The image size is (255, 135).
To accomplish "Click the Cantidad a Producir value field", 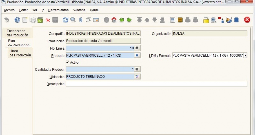I will (100, 69).
